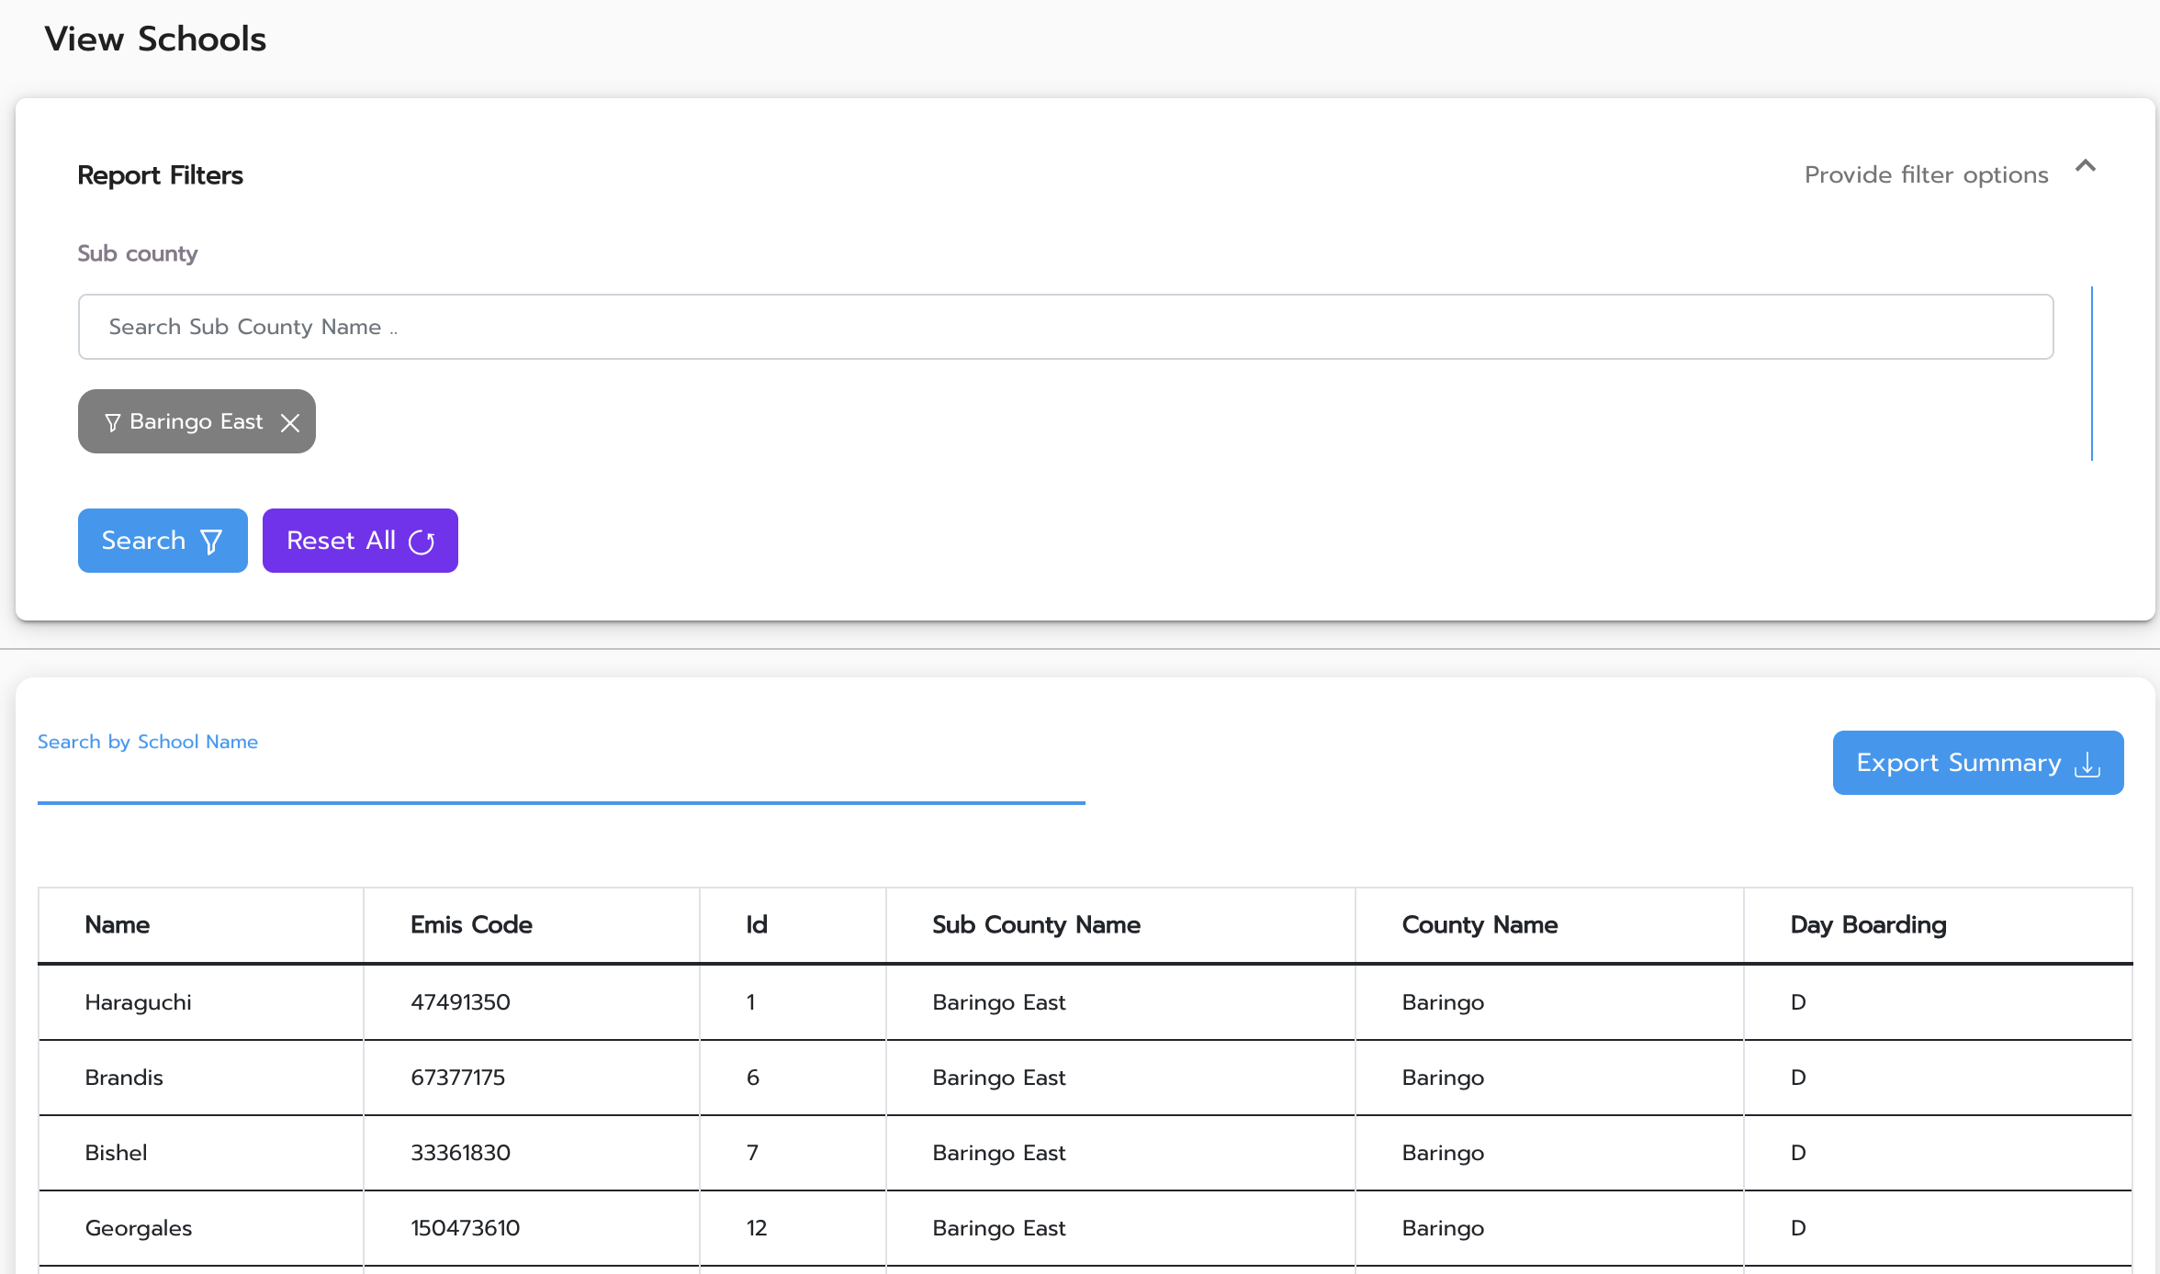Click Export Summary download icon
This screenshot has height=1274, width=2160.
click(x=2087, y=764)
